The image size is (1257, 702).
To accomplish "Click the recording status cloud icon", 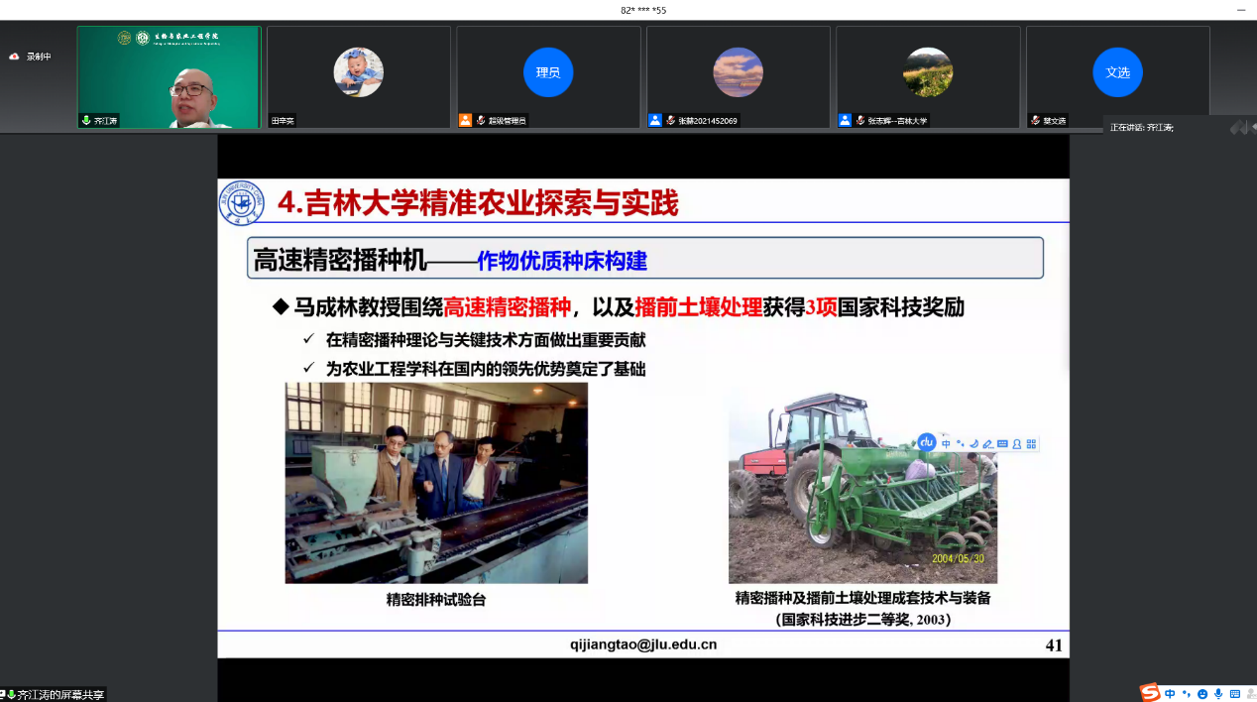I will 14,57.
